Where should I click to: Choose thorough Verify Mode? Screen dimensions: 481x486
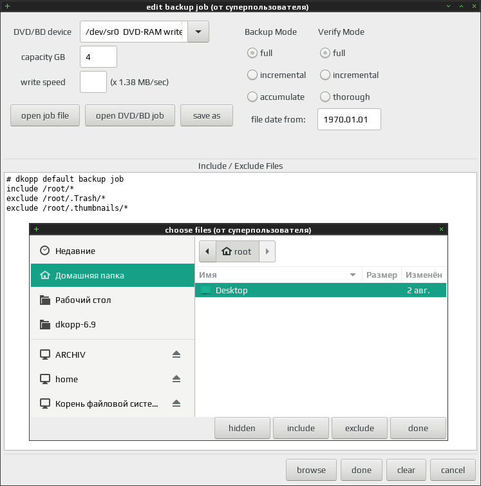pos(325,97)
